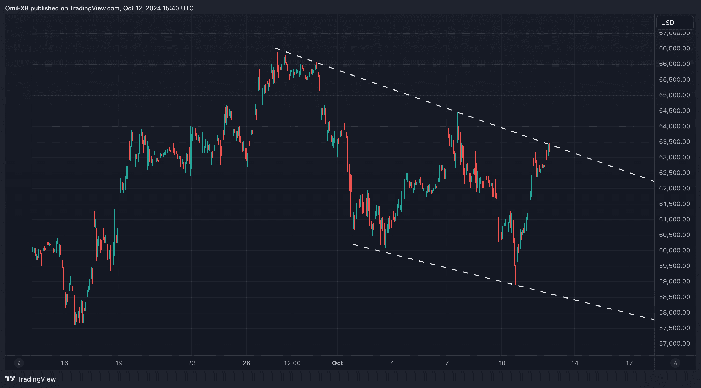This screenshot has width=701, height=388.
Task: Click the Oct date label on time axis
Action: [338, 363]
